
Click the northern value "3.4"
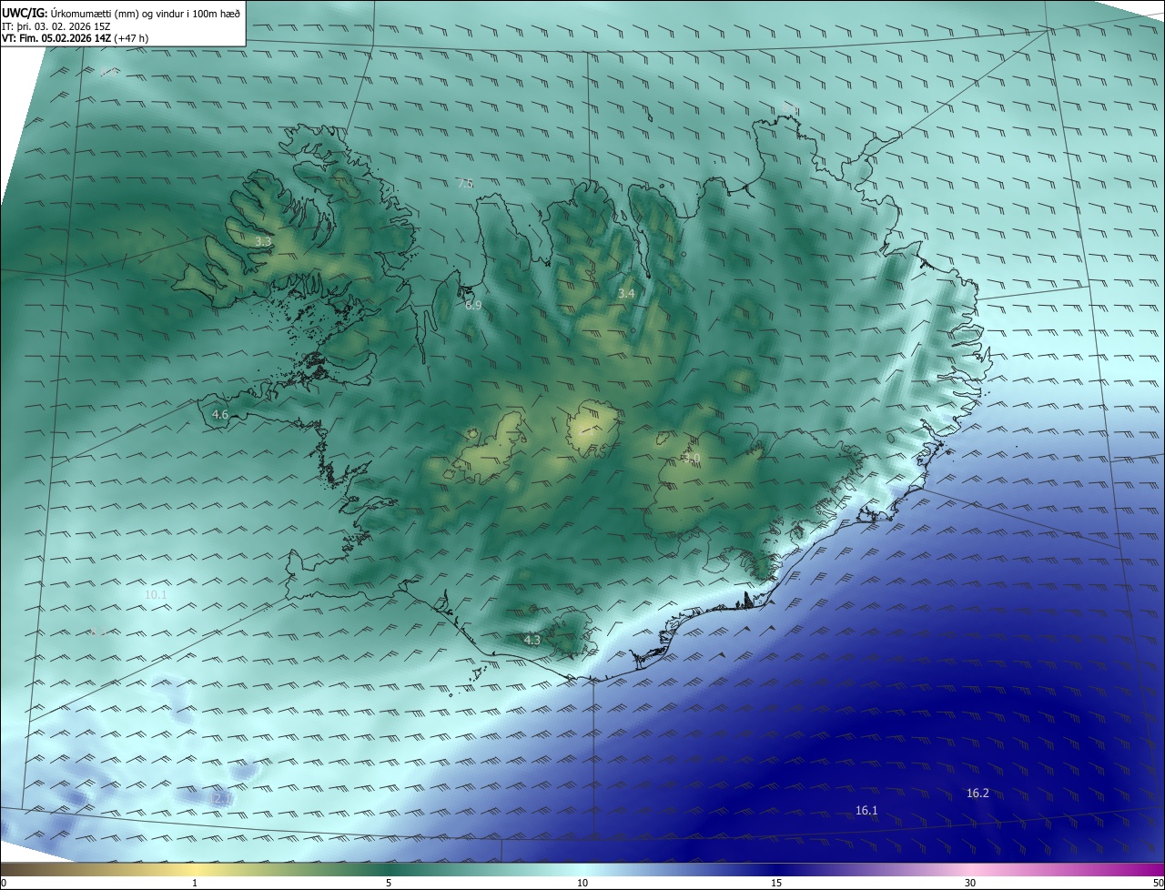tap(626, 293)
